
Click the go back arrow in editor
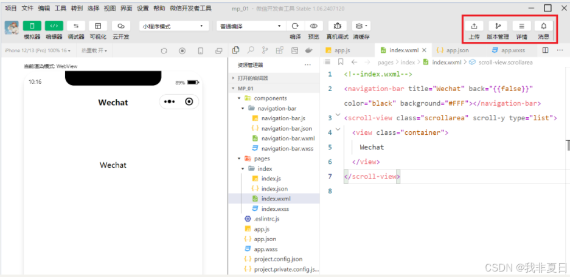354,62
